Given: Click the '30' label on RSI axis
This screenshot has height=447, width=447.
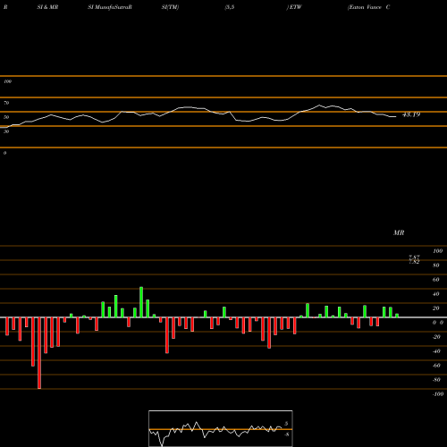Looking at the screenshot, I should (6, 131).
